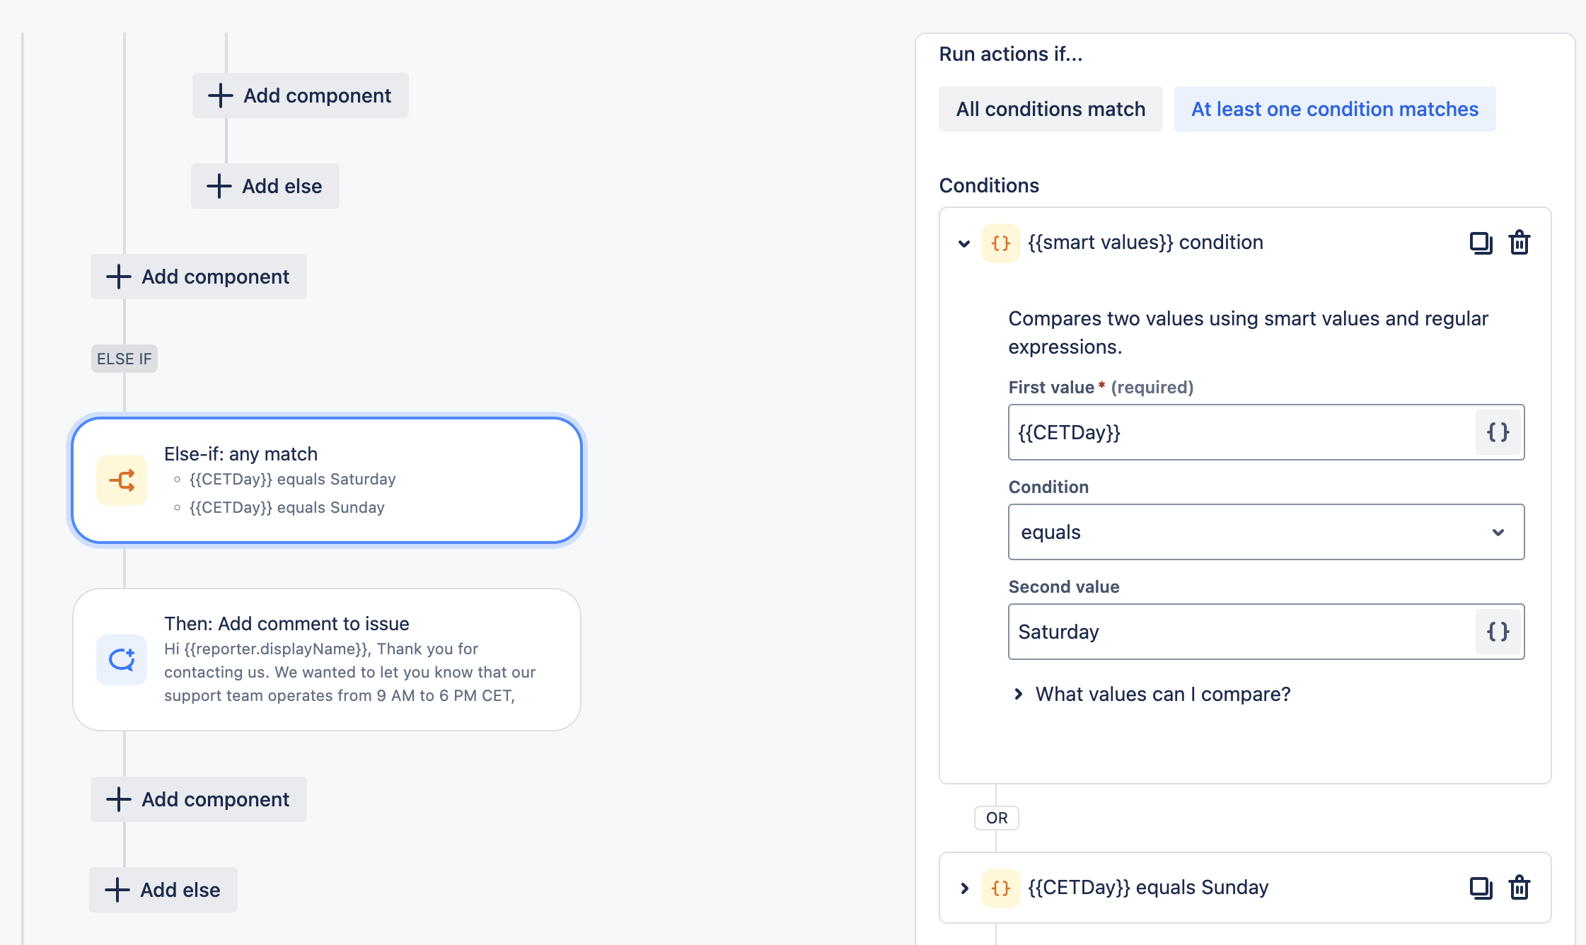Delete the smart values condition
Viewport: 1586px width, 945px height.
pos(1519,243)
